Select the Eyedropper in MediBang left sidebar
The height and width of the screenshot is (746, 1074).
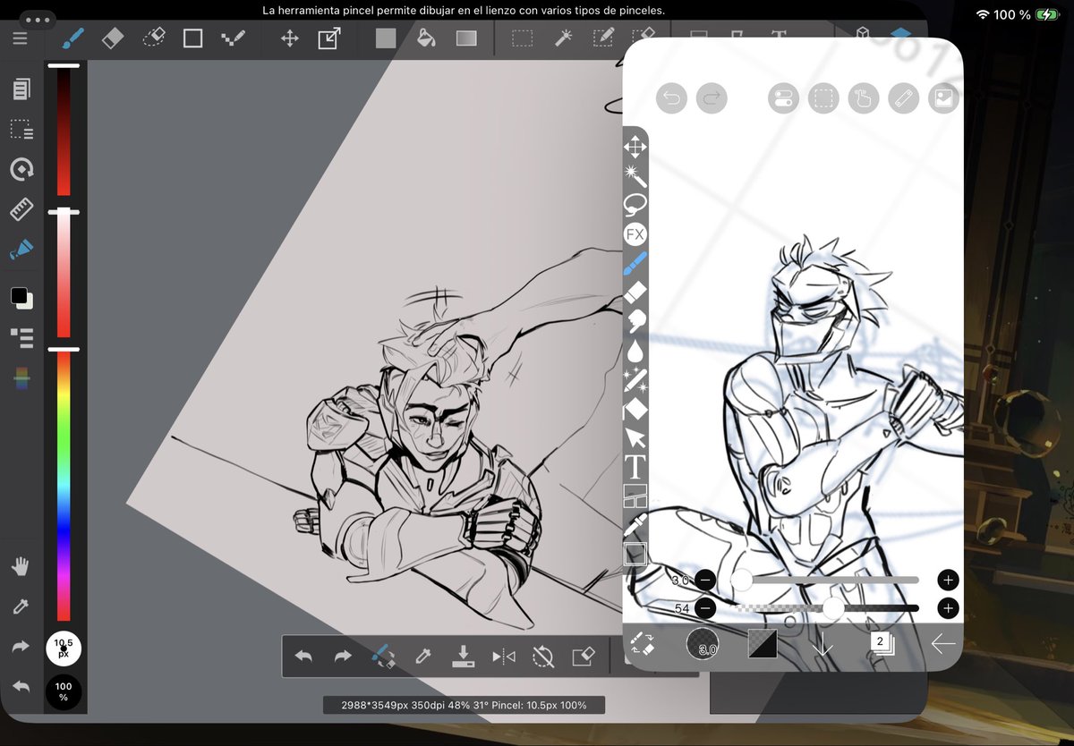point(21,606)
